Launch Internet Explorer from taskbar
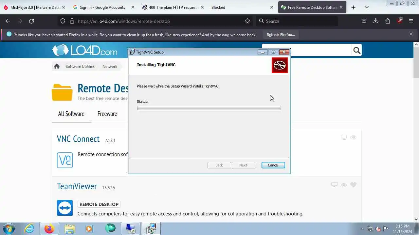The height and width of the screenshot is (235, 419). point(29,228)
